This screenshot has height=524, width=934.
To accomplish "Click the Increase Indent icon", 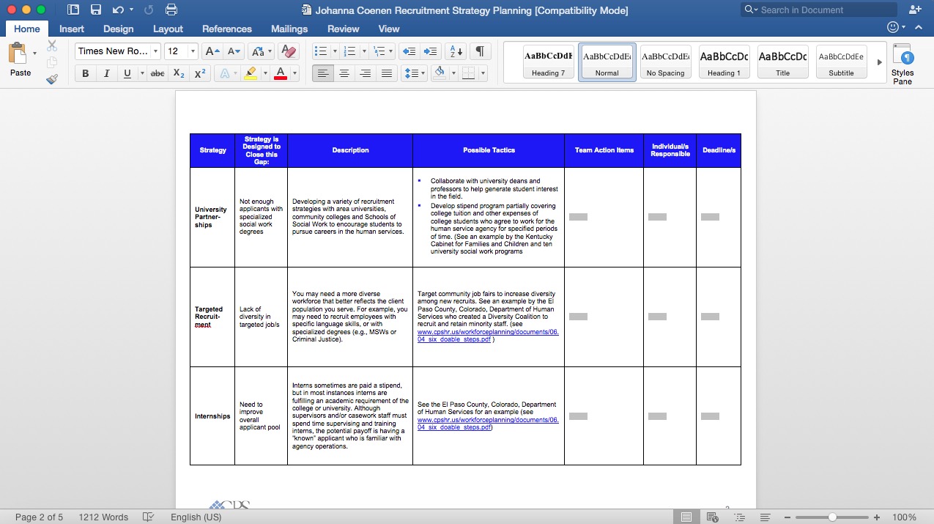I will coord(431,51).
